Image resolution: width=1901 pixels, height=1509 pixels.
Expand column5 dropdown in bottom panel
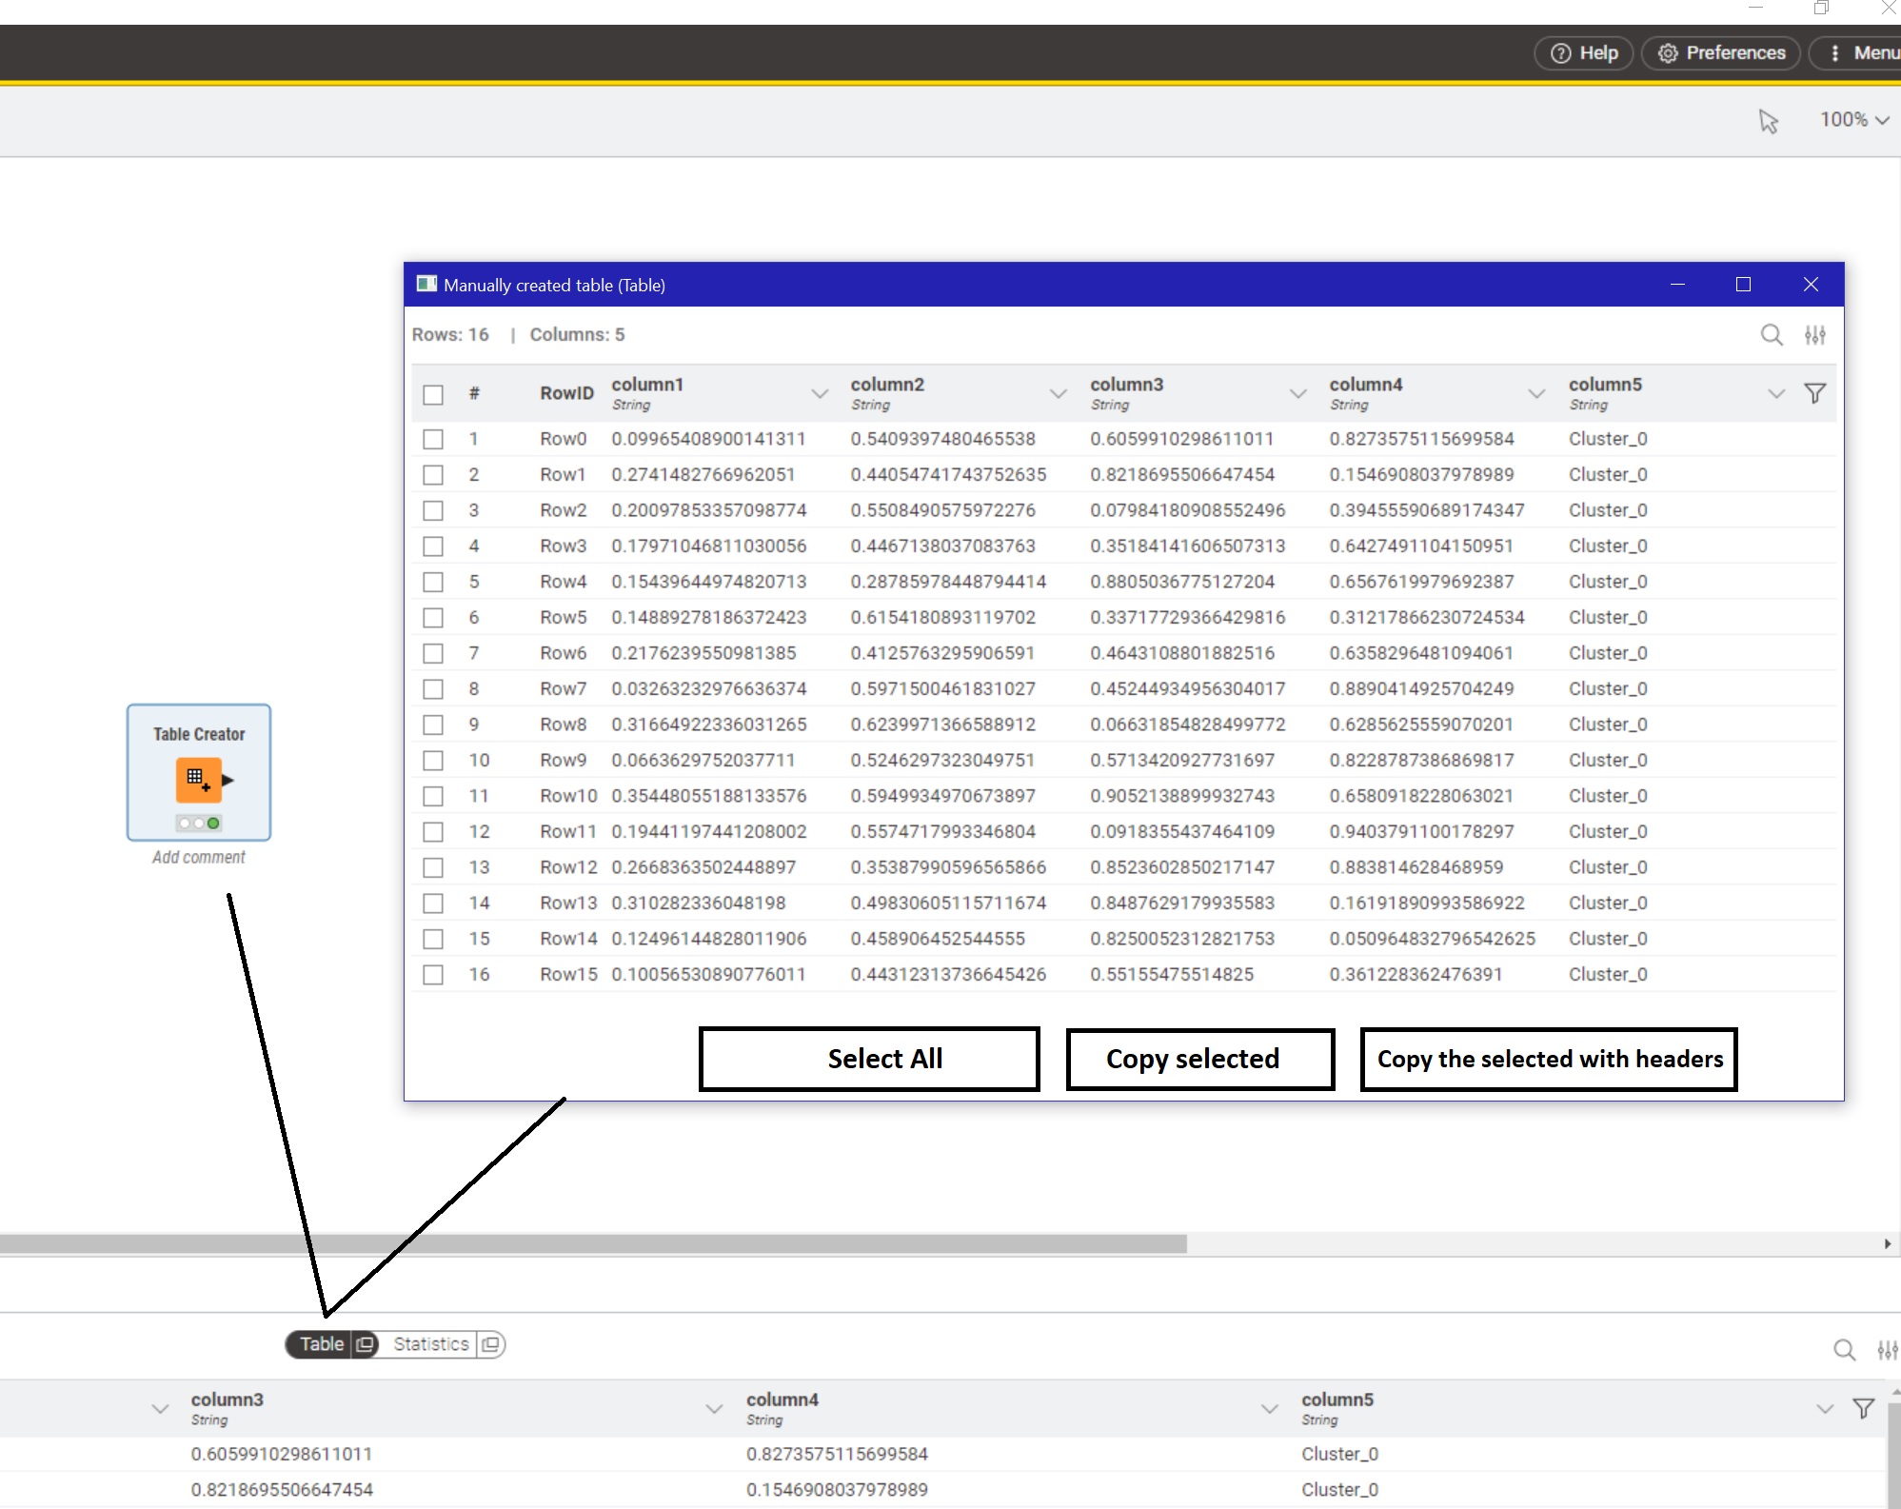1825,1409
